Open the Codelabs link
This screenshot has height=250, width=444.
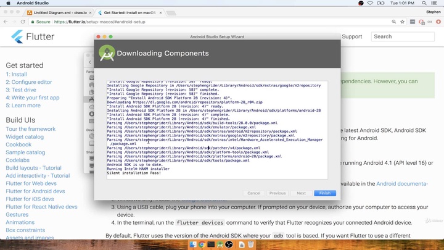17,160
